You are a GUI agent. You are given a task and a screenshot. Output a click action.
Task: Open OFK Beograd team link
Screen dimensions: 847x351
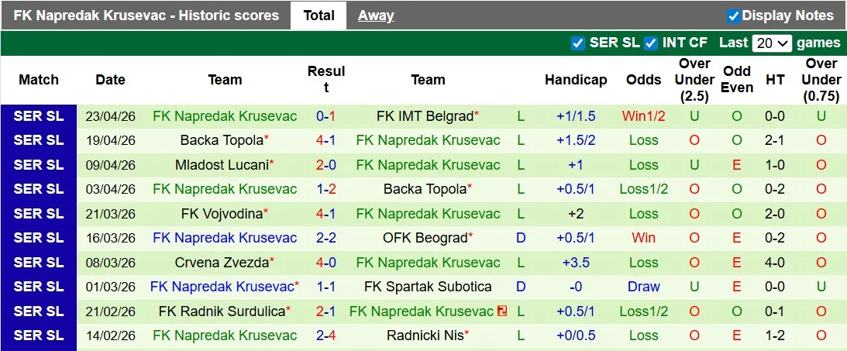tap(425, 238)
